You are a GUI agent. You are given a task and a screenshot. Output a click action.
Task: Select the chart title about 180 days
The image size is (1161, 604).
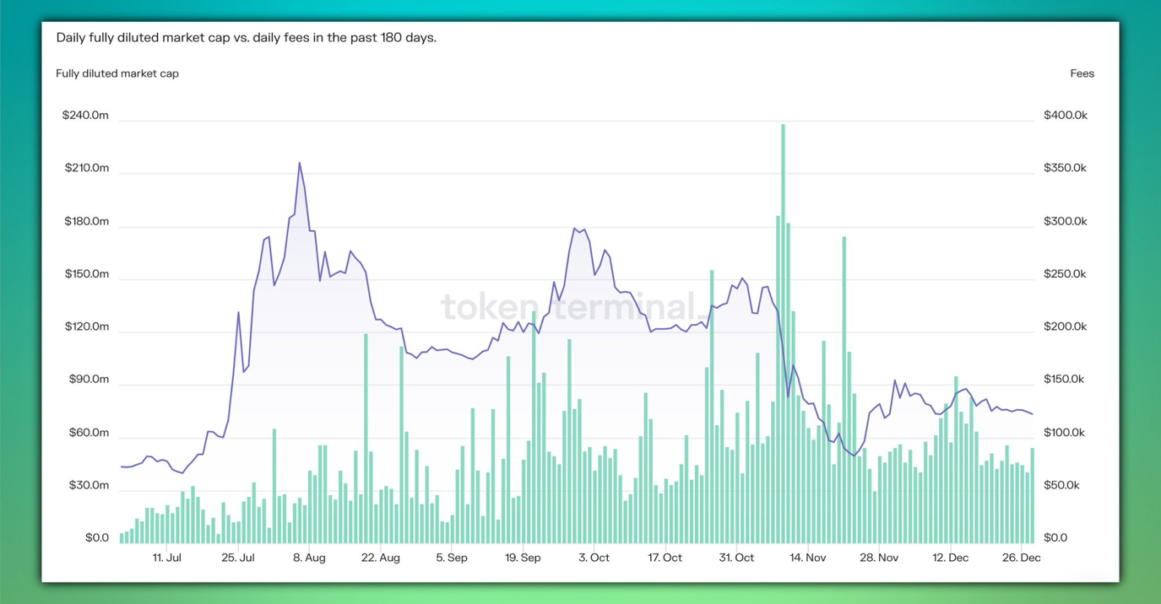(246, 38)
